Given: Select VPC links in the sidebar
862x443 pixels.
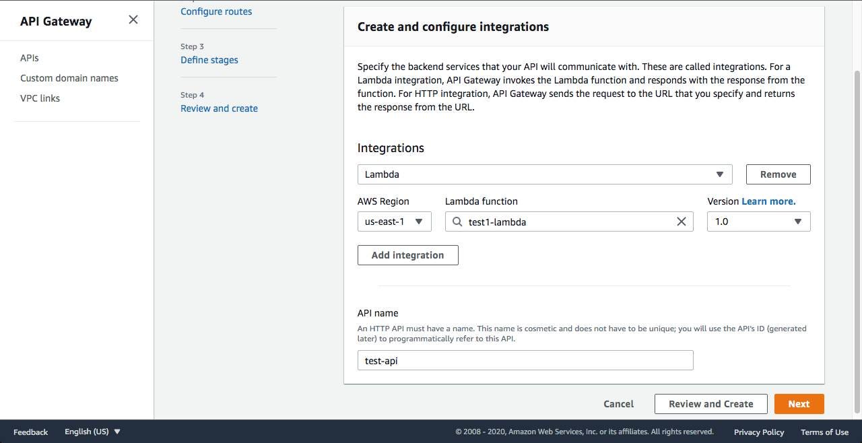Looking at the screenshot, I should coord(40,98).
